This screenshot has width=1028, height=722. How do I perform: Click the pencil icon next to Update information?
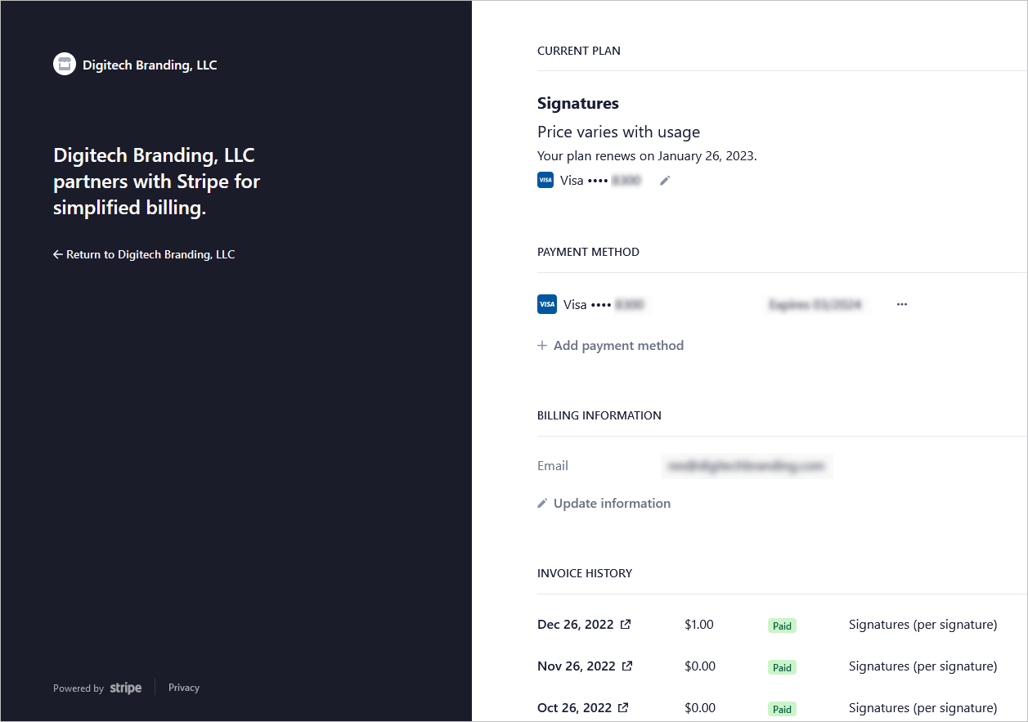542,504
